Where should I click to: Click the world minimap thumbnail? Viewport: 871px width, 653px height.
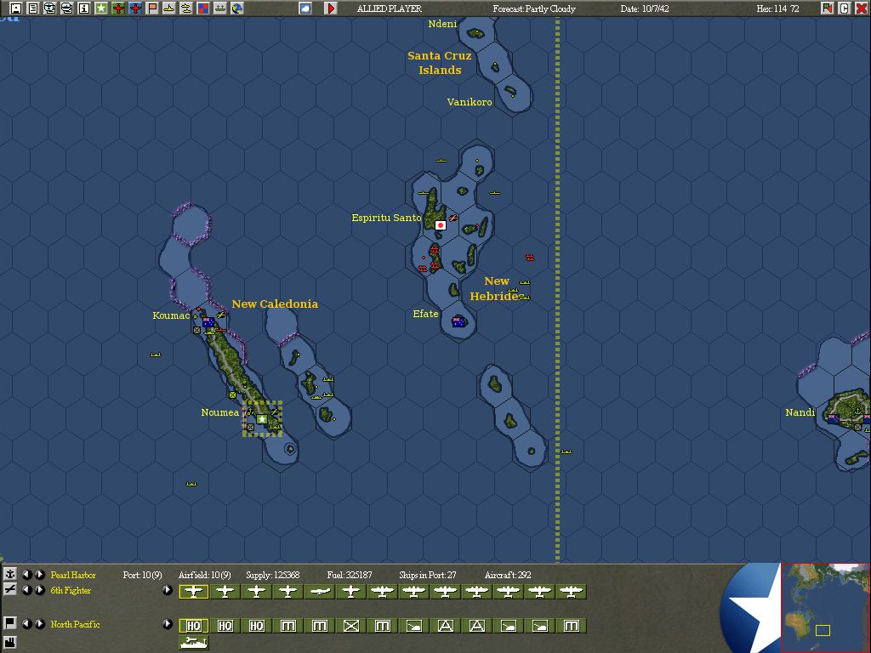[x=825, y=607]
